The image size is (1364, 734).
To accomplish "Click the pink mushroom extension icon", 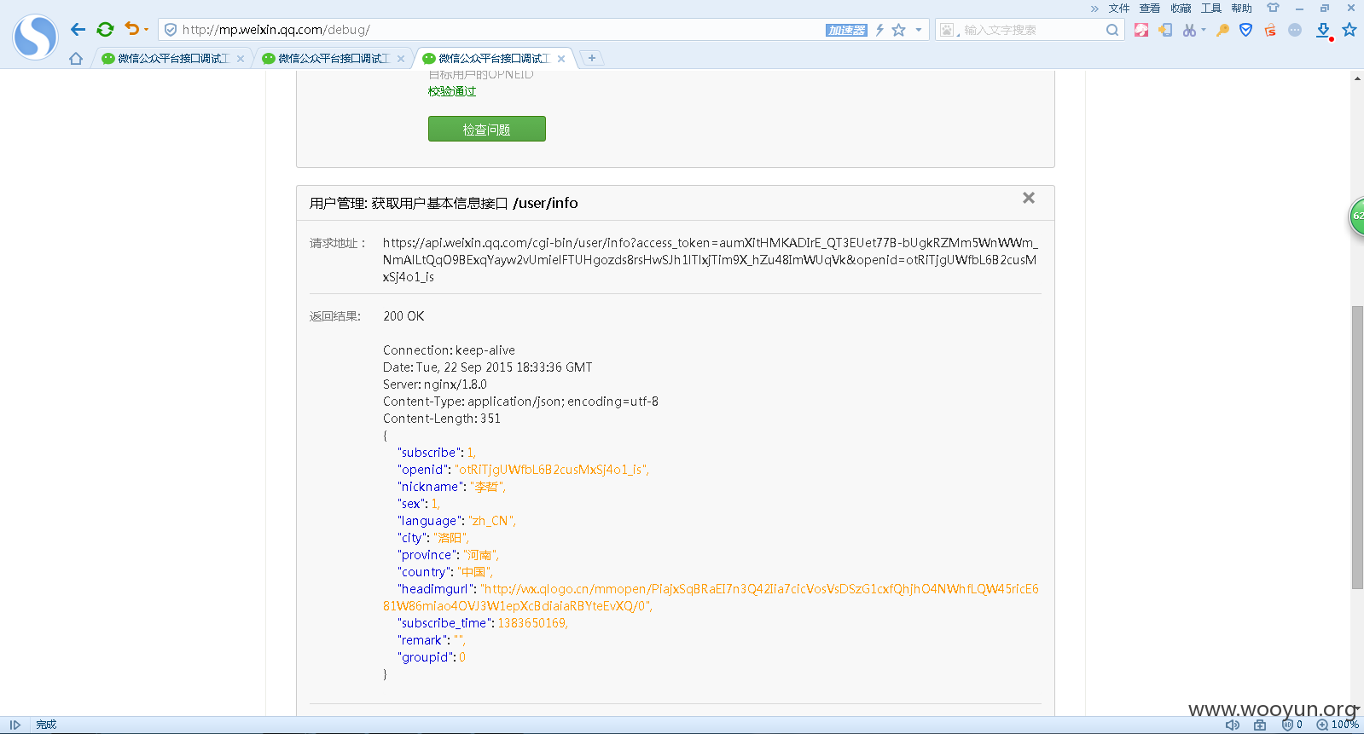I will pos(1141,30).
